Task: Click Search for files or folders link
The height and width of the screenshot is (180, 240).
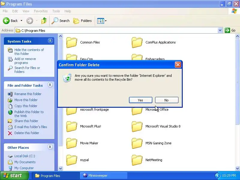Action: (x=27, y=70)
